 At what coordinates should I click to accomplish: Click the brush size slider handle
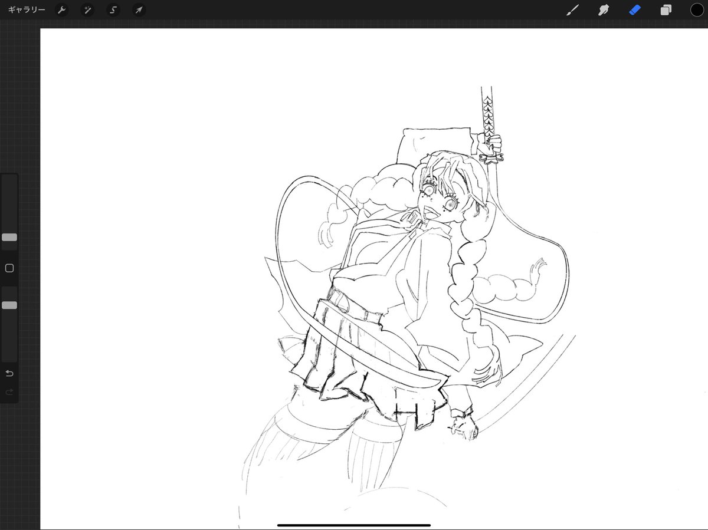(9, 237)
